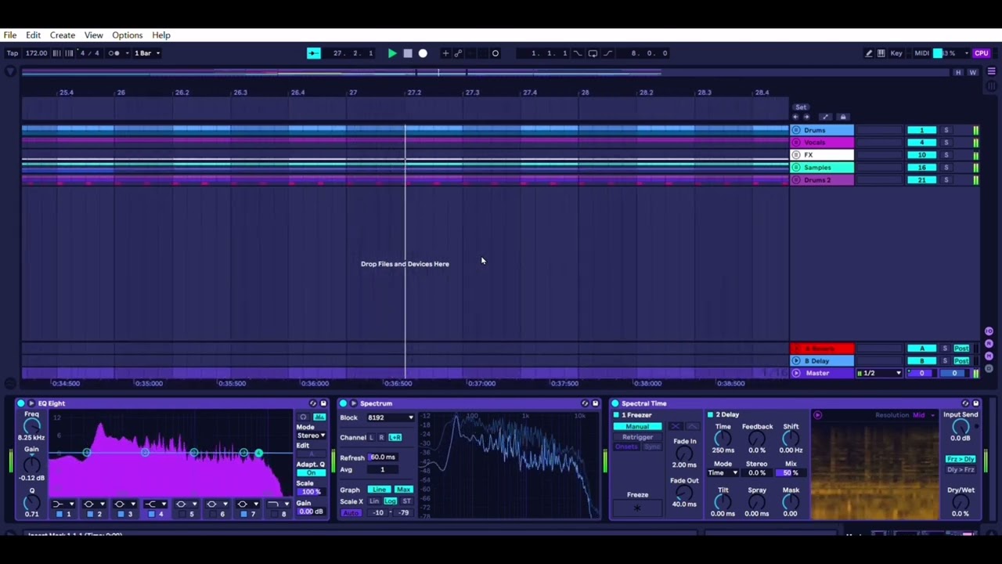Open the 1 Bar quantization dropdown
The height and width of the screenshot is (564, 1002).
point(146,53)
